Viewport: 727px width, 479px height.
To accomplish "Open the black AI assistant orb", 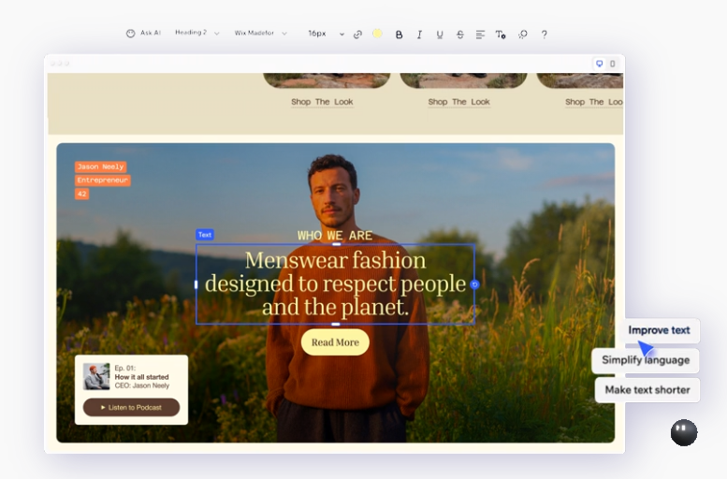I will point(684,432).
